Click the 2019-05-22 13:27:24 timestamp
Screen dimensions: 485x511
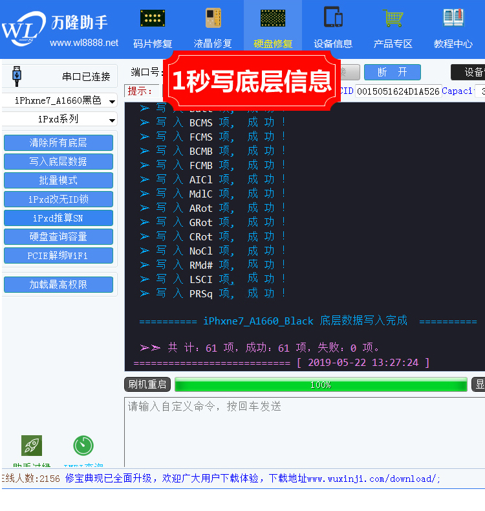[x=363, y=363]
